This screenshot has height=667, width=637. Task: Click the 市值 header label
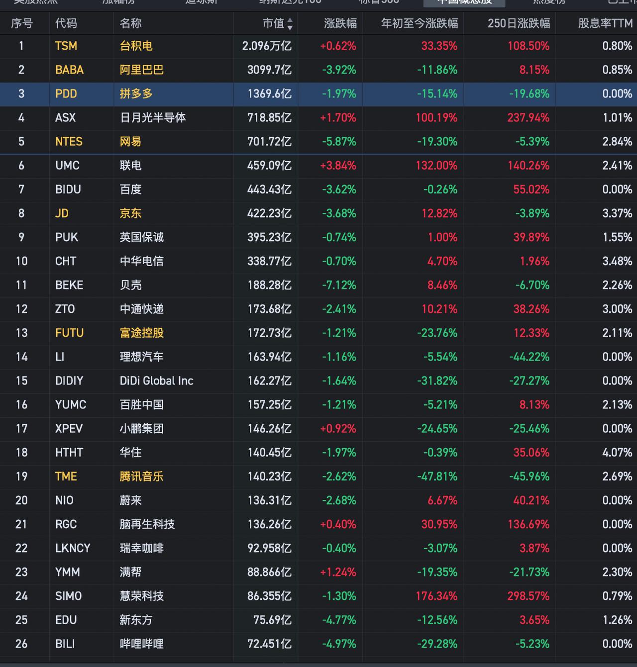pyautogui.click(x=273, y=23)
